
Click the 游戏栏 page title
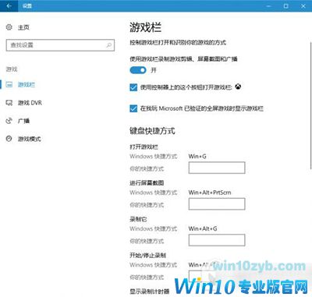point(146,27)
